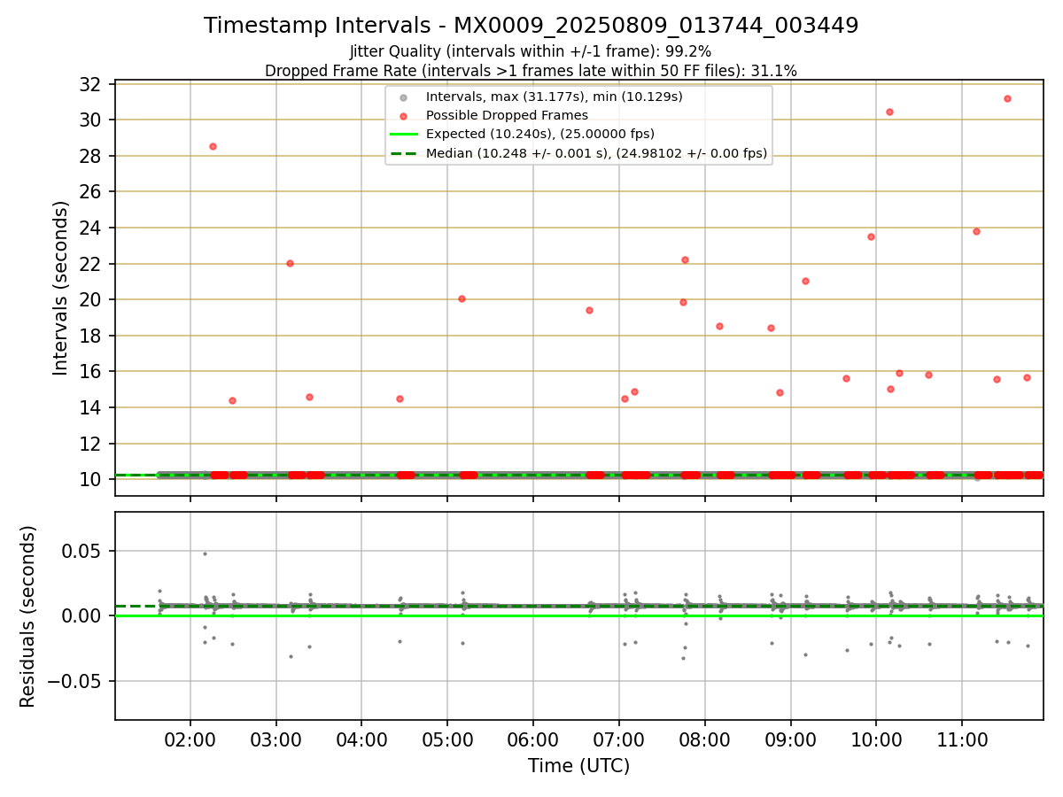Click the 'Residuals (seconds)' y-axis label
This screenshot has height=797, width=1063.
(27, 616)
